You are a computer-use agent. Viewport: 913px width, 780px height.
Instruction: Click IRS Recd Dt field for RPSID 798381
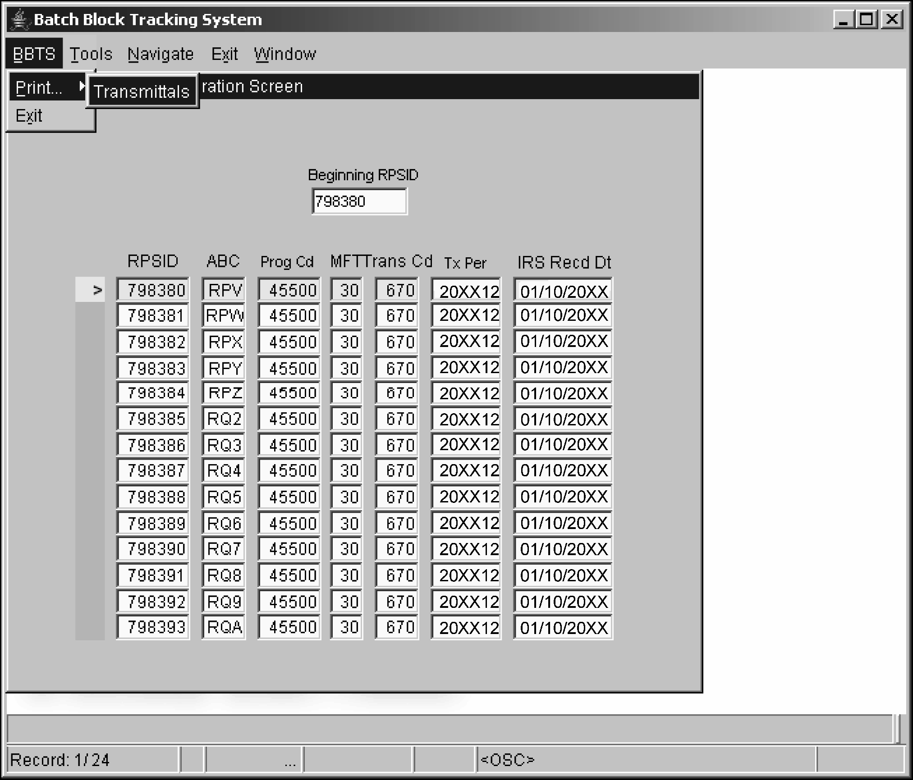(563, 315)
